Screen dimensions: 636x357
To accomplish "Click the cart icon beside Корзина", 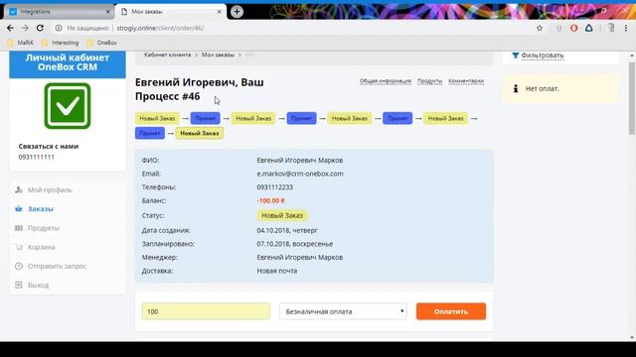I will point(19,247).
